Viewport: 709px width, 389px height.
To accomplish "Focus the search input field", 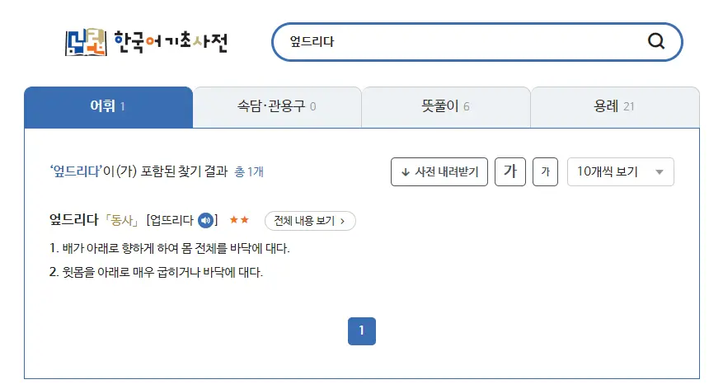I will click(462, 42).
